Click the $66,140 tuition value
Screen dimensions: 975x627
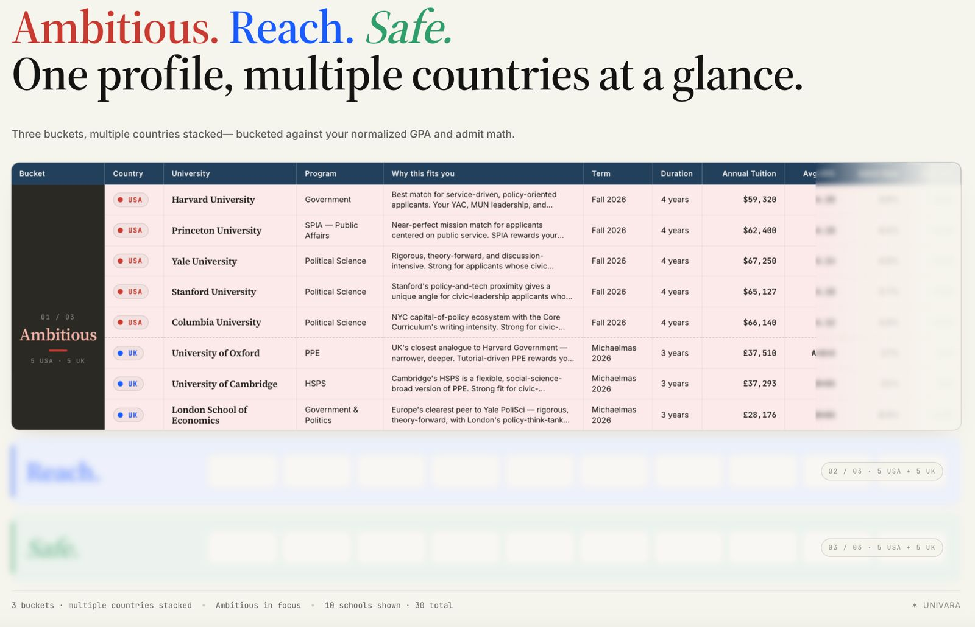click(759, 323)
